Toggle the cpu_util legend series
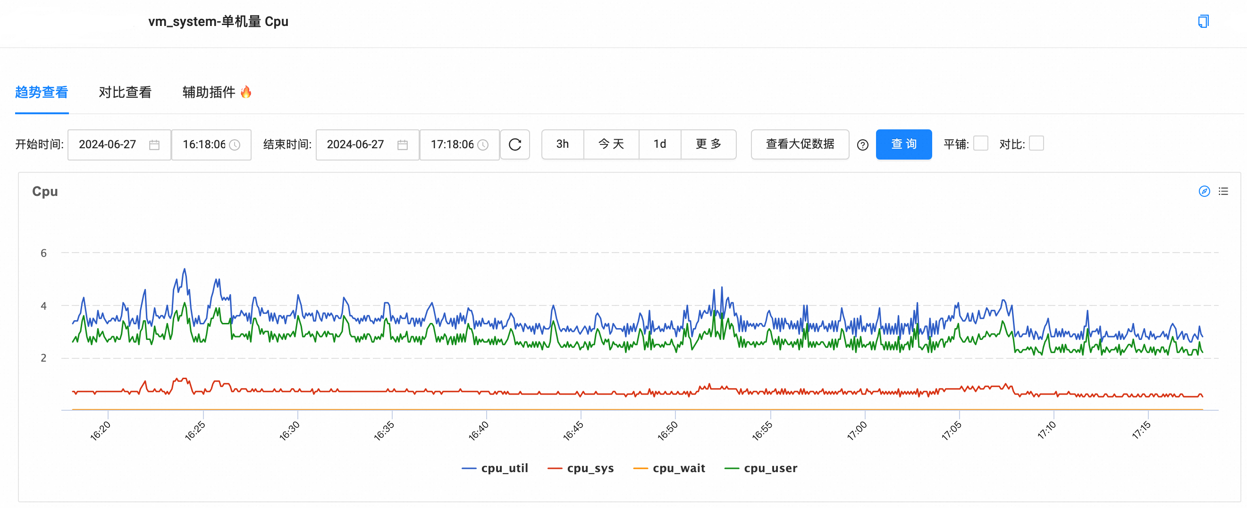Image resolution: width=1247 pixels, height=508 pixels. coord(495,468)
